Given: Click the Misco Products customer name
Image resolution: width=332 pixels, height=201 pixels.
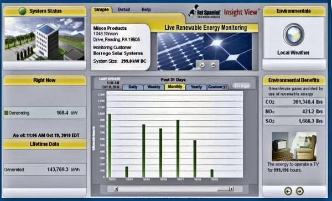Looking at the screenshot, I should point(110,28).
